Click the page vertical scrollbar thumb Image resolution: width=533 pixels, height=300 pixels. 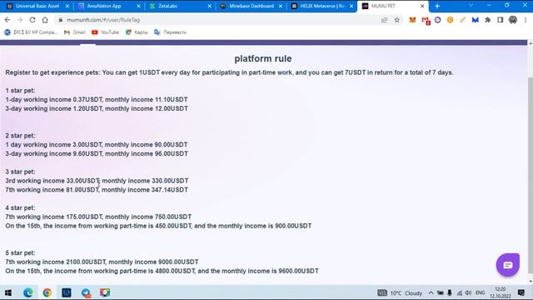coord(530,175)
